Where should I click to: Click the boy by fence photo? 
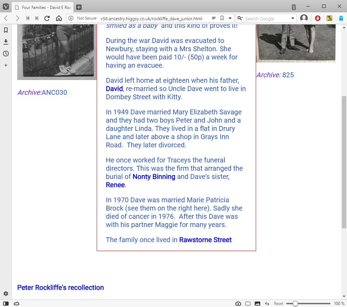[x=57, y=52]
